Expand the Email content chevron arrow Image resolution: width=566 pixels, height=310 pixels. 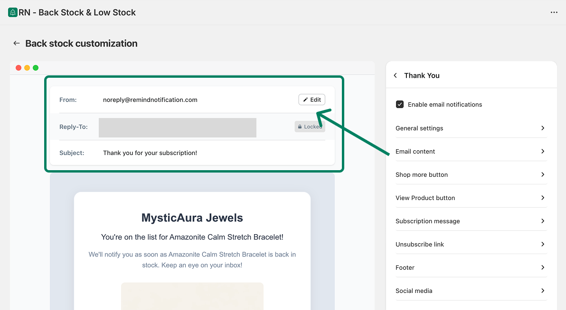click(x=543, y=151)
